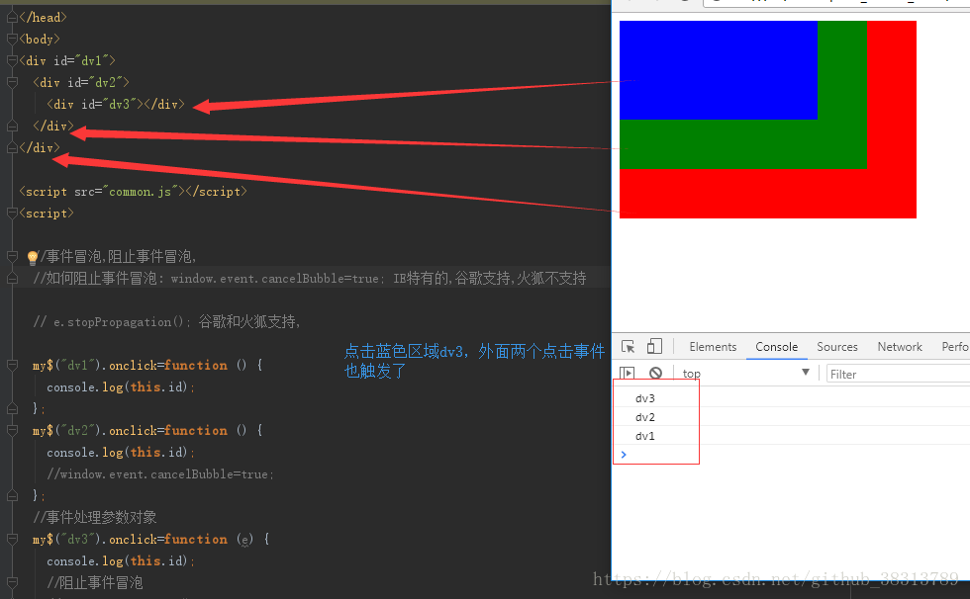
Task: Open the Performance tab at the edge
Action: 955,347
